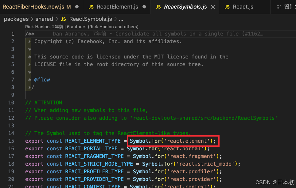Click line number 10 in gutter
This screenshot has height=188, width=296.
click(11, 103)
